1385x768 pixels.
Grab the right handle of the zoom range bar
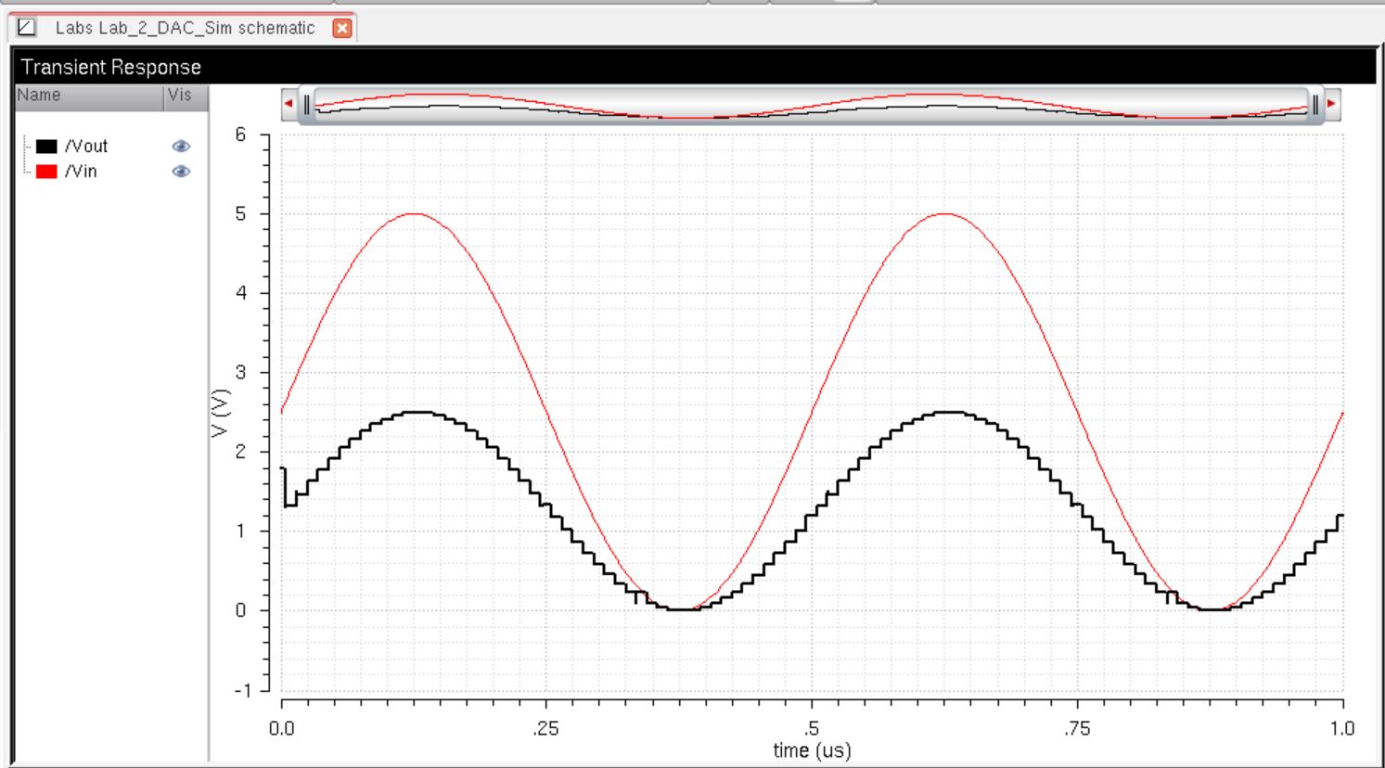pos(1314,104)
